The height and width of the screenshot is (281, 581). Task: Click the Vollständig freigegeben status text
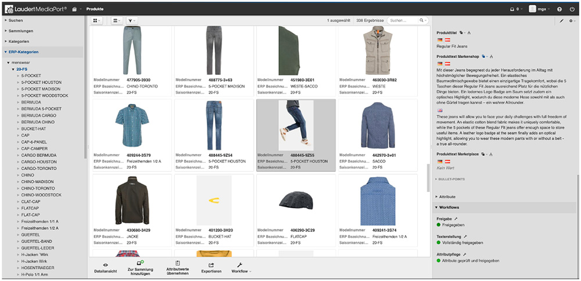click(462, 243)
